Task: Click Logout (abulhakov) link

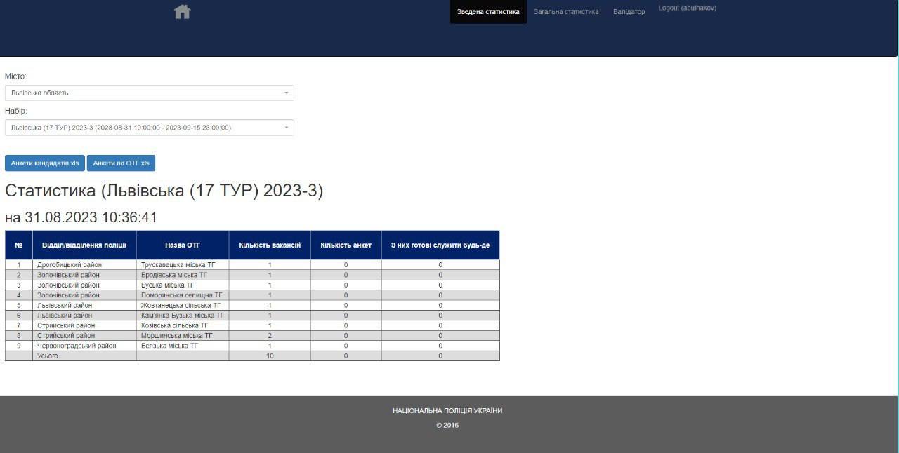Action: [x=687, y=8]
